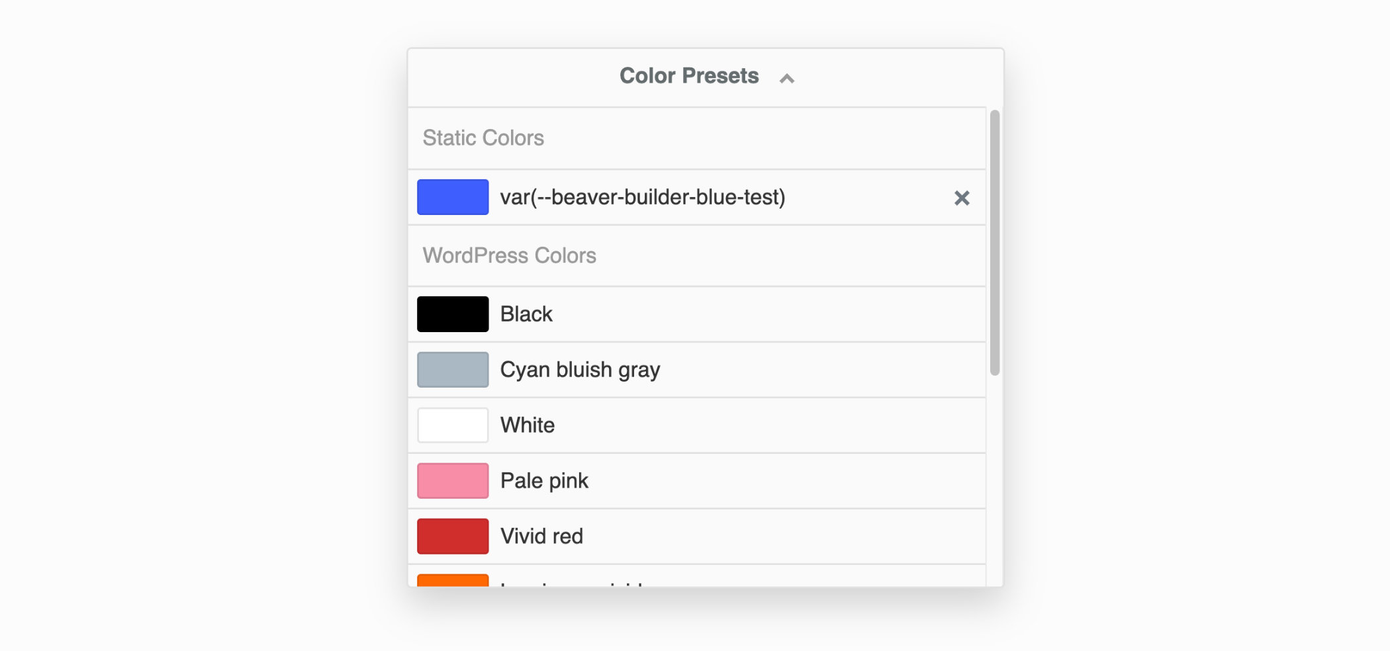Select the Black color swatch

tap(452, 314)
